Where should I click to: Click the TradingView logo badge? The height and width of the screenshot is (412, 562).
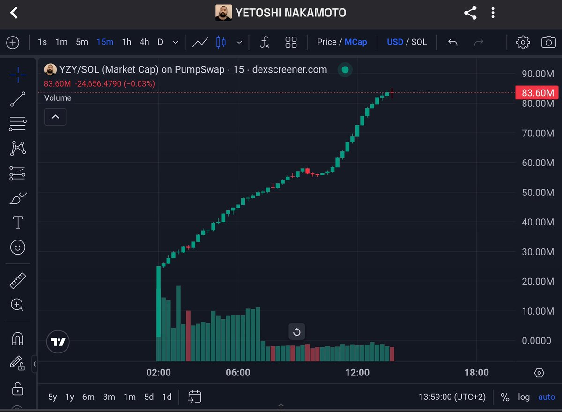(58, 342)
